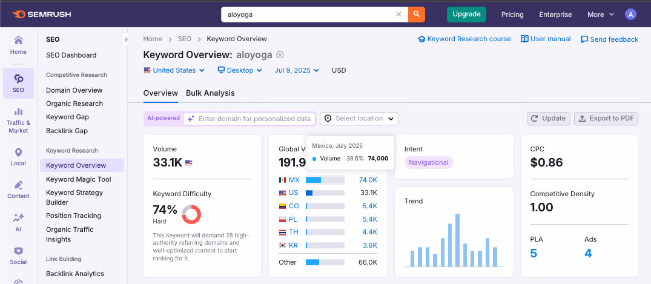
Task: Focus the domain for personalized data field
Action: [249, 119]
